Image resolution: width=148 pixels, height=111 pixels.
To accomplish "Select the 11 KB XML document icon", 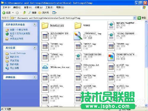I will click(x=111, y=36).
